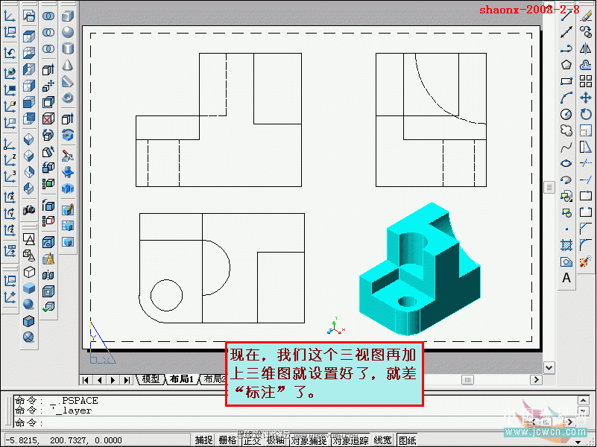597x447 pixels.
Task: Click the Camera view icon
Action: click(29, 209)
